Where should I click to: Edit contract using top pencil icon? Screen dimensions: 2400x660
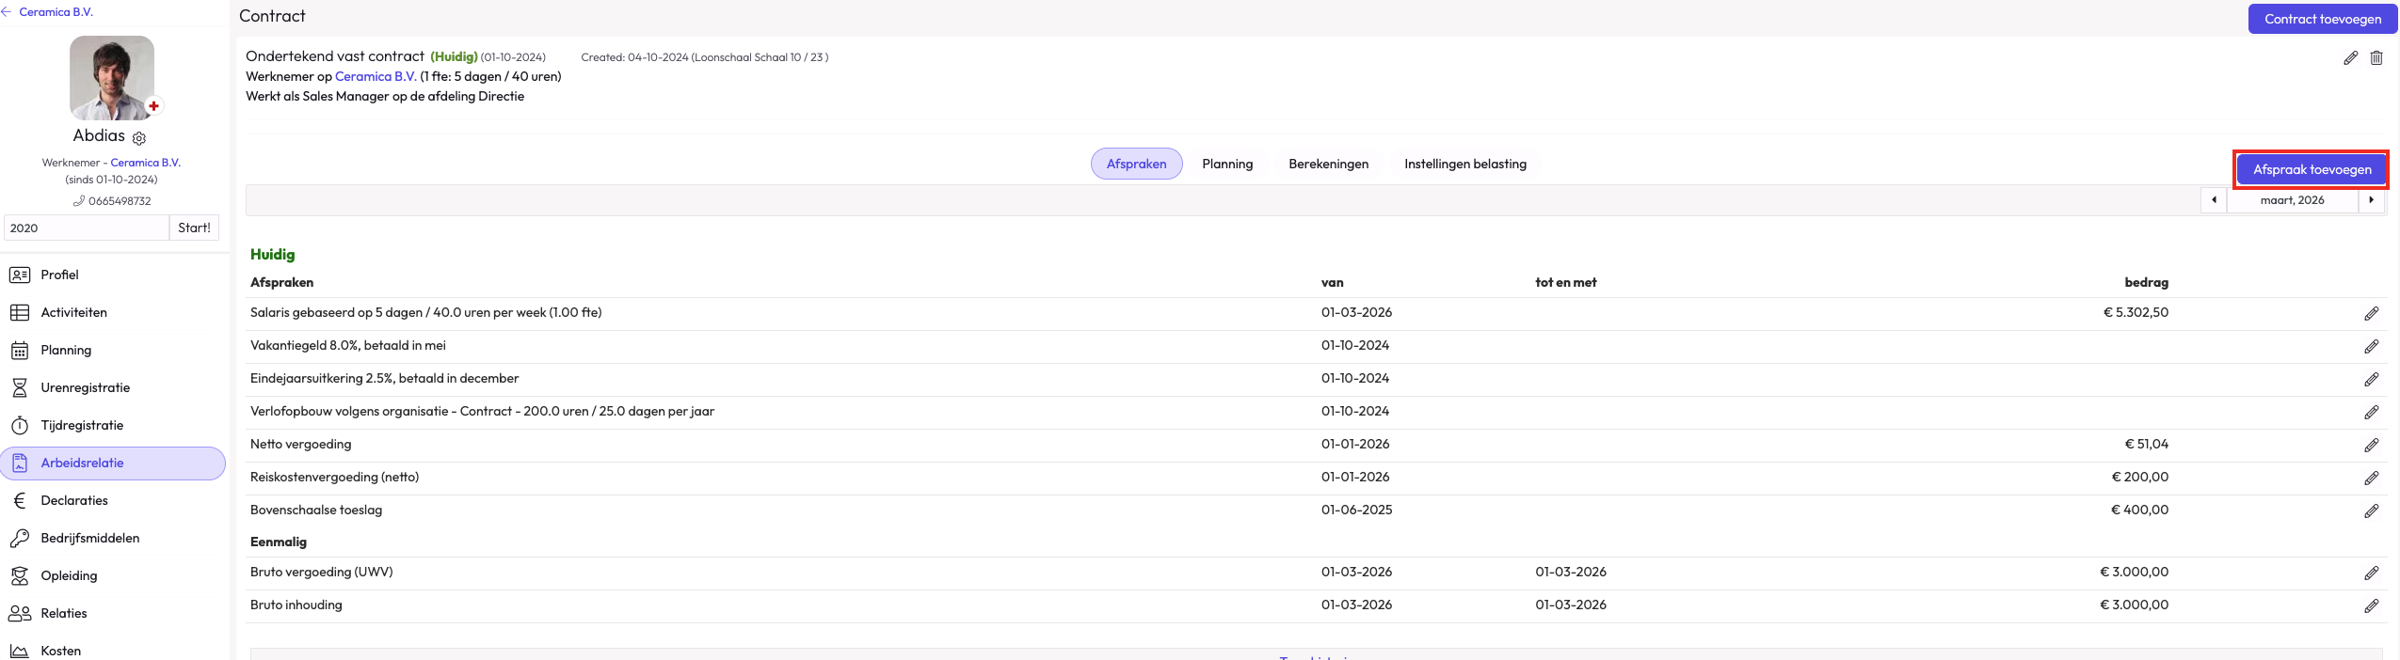tap(2350, 58)
